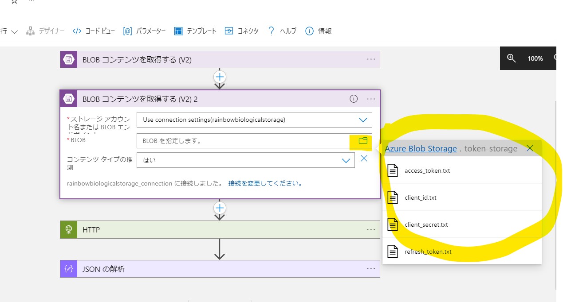Switch to Code view (コード ビュー)
This screenshot has width=563, height=302.
click(x=94, y=31)
